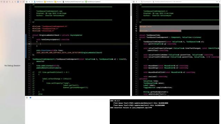Select the highlighted Debug navigator icon

tap(18, 2)
